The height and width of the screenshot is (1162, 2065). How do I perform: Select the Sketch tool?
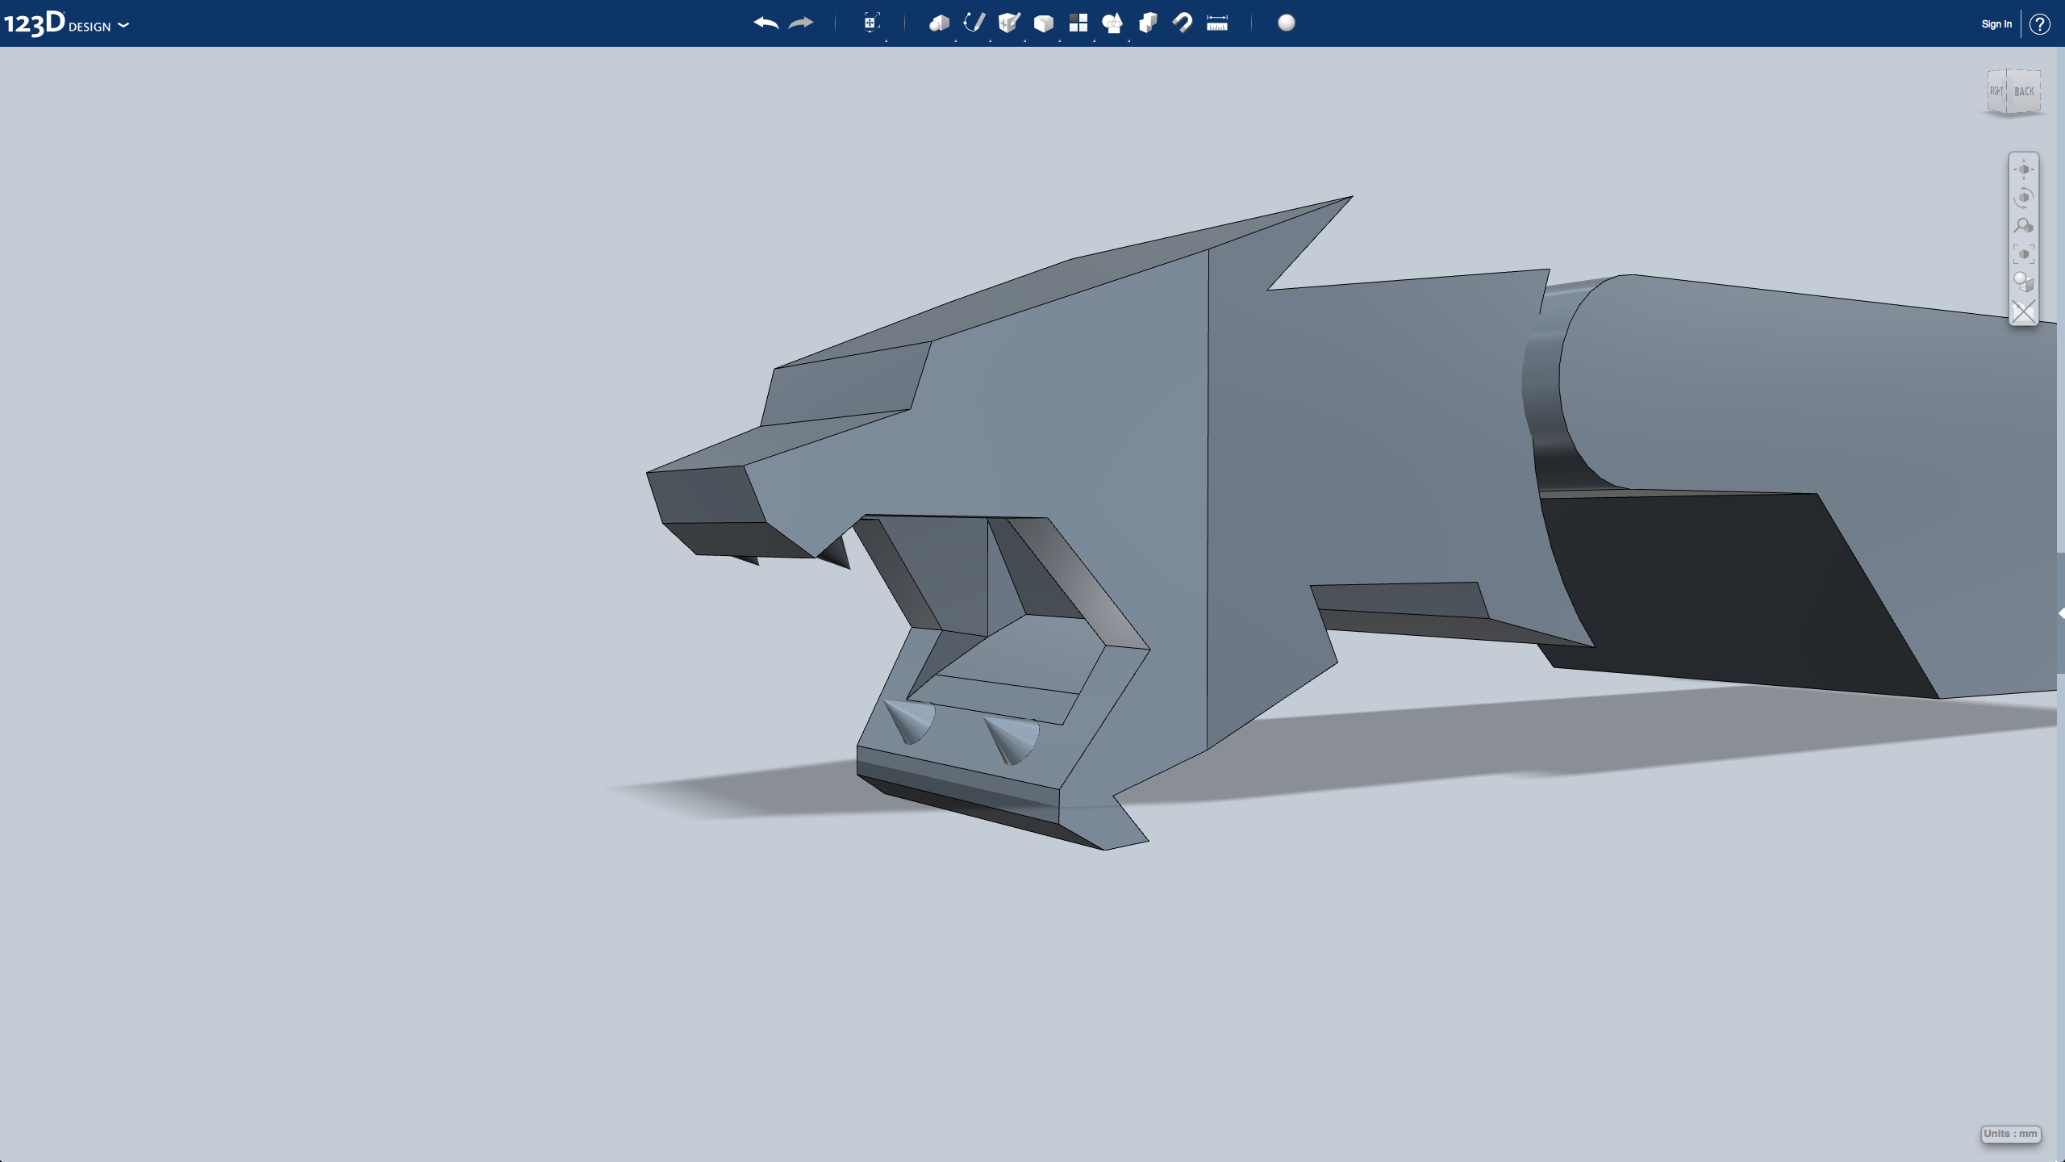974,23
